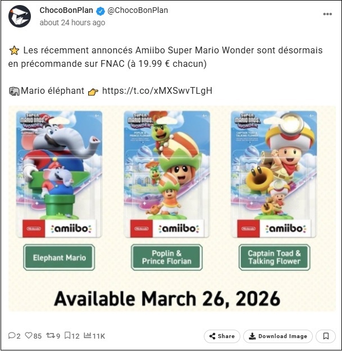Like the post with heart icon
The height and width of the screenshot is (351, 342).
tap(28, 336)
